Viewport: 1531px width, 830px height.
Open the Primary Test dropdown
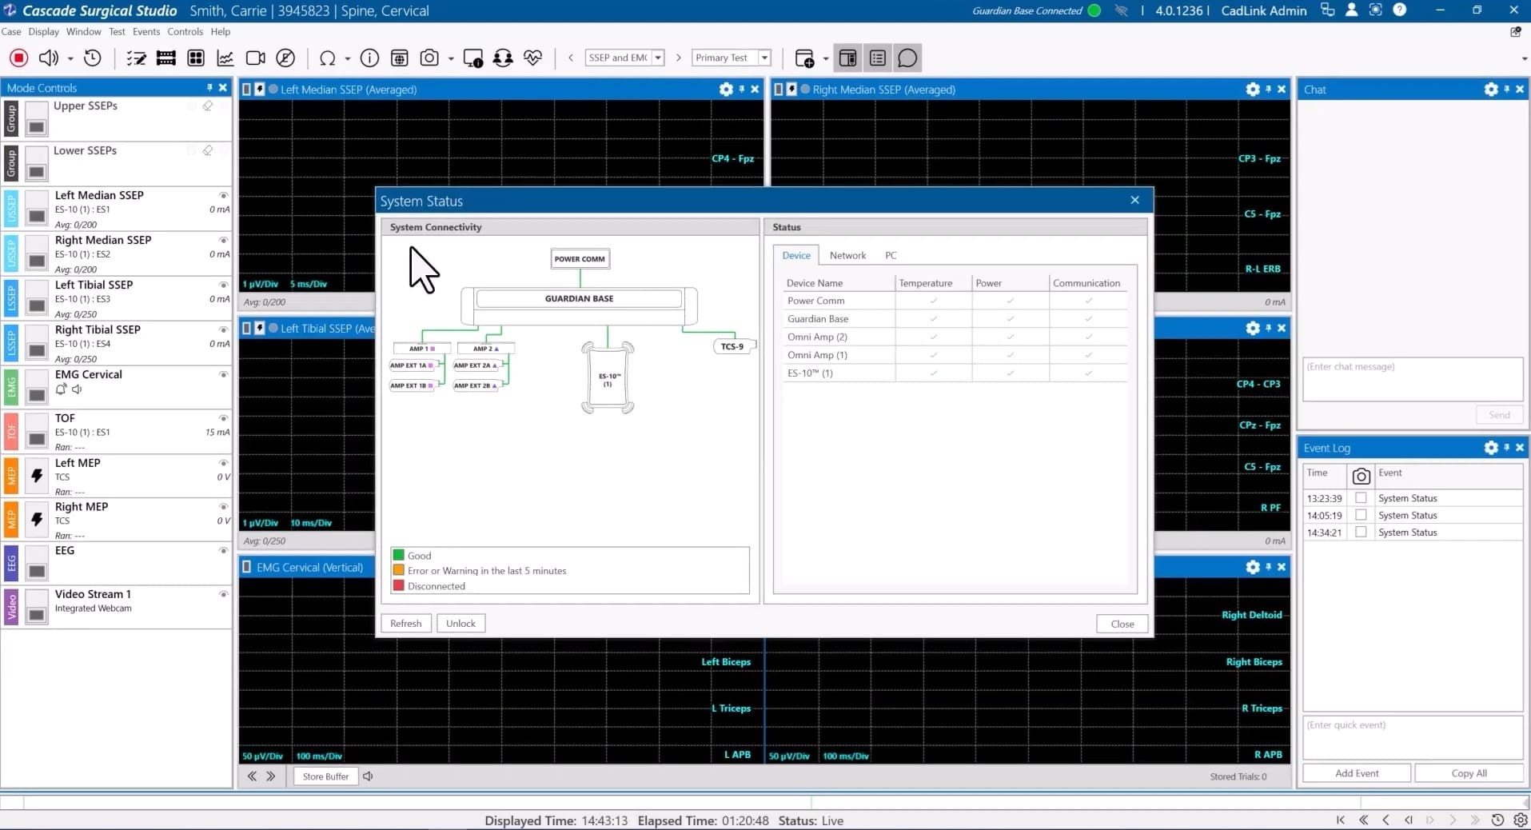[764, 58]
